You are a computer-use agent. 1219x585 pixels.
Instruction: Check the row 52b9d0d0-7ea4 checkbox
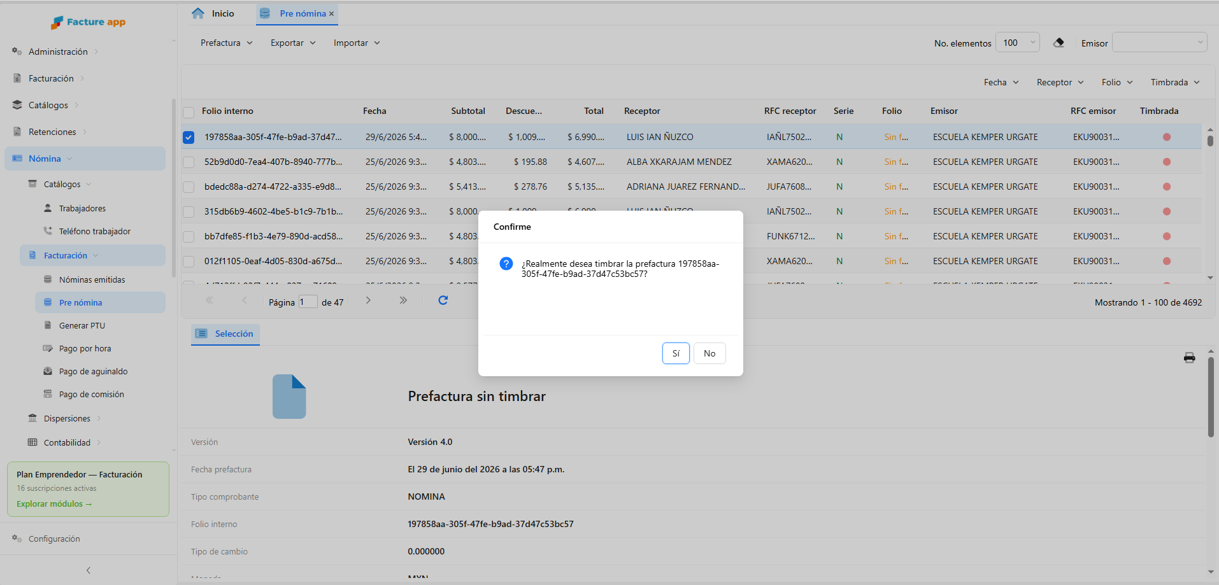[x=189, y=162]
